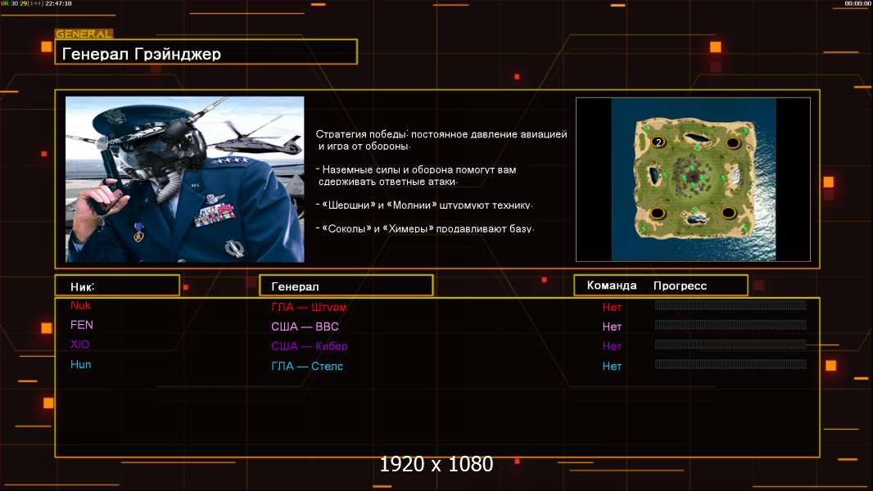Click the 'Ник:' column header

pyautogui.click(x=116, y=286)
